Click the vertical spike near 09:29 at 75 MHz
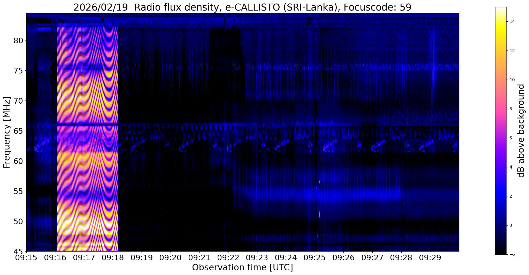This screenshot has height=275, width=529. [x=433, y=70]
